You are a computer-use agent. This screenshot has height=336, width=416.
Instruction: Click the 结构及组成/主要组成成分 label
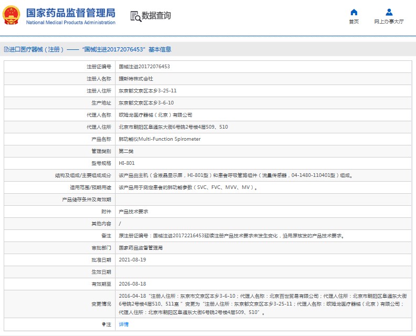(83, 175)
